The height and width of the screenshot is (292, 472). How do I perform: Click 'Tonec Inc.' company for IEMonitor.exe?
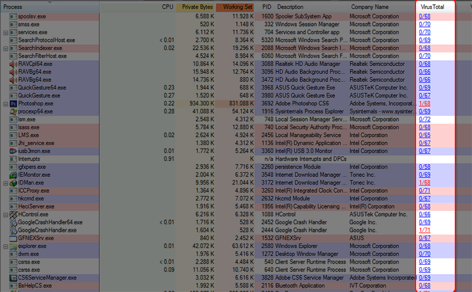click(362, 175)
